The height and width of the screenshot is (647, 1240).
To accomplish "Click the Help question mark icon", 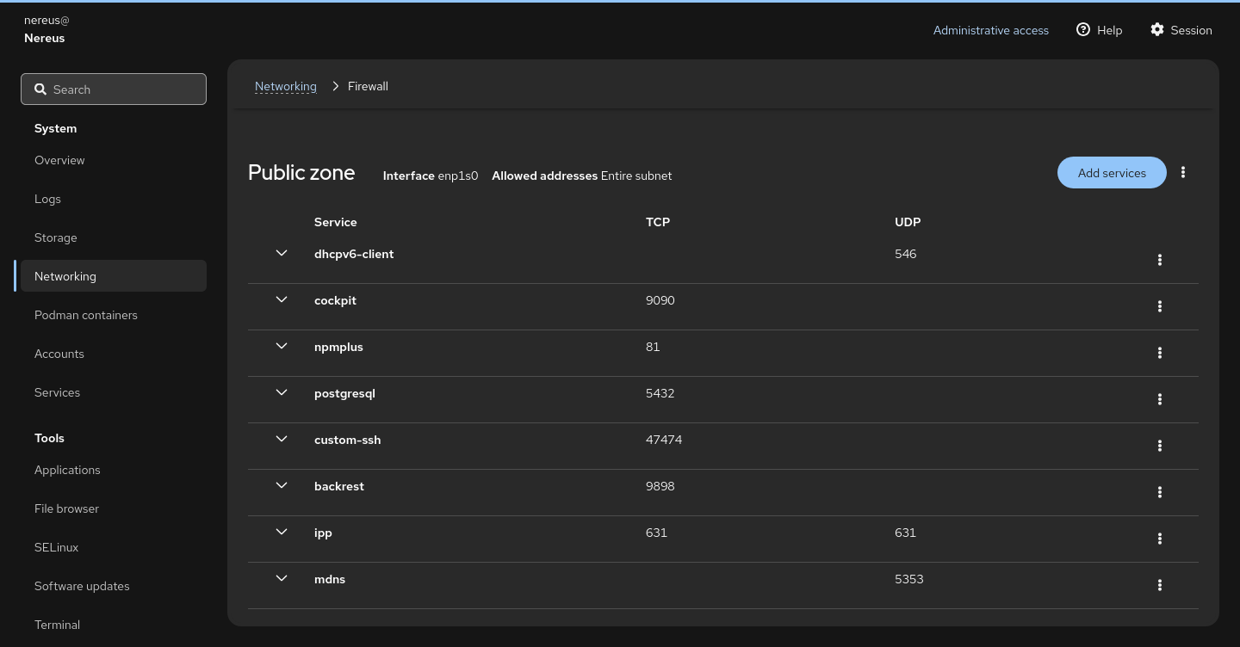I will point(1083,29).
